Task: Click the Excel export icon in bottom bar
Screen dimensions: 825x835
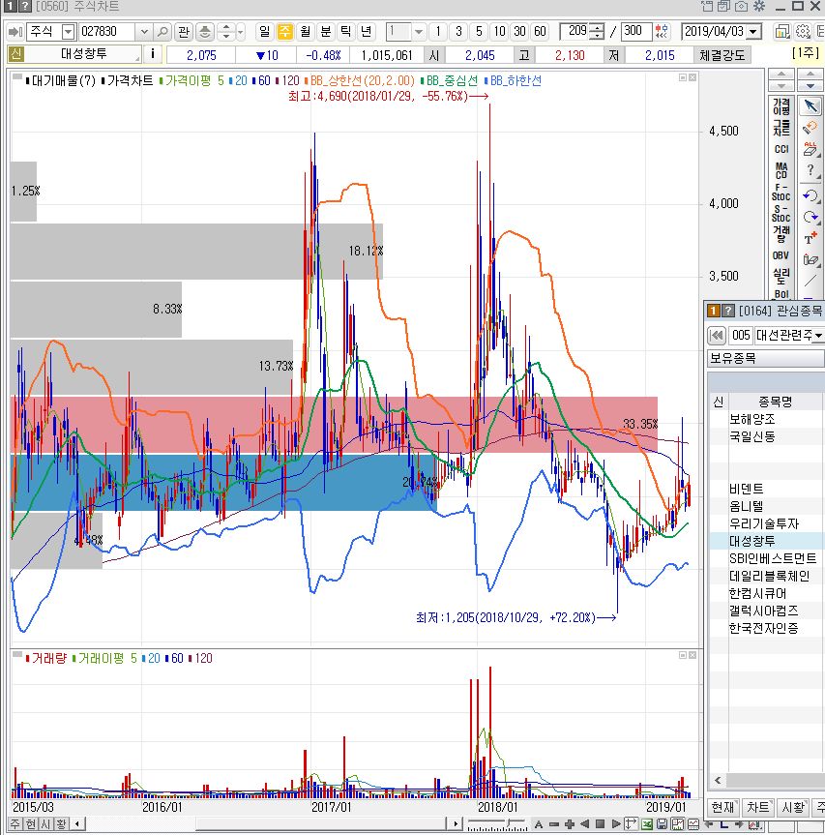Action: click(647, 824)
